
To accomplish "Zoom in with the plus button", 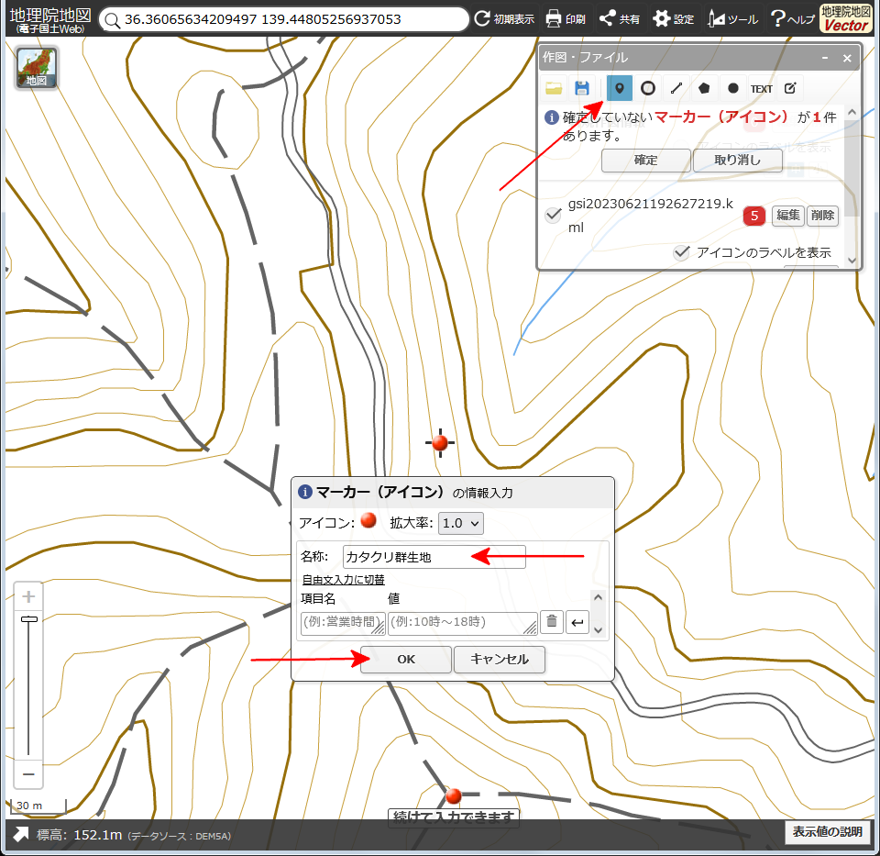I will (28, 596).
